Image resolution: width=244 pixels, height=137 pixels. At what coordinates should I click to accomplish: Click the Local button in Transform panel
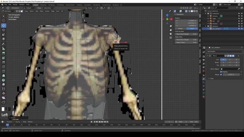click(x=192, y=29)
